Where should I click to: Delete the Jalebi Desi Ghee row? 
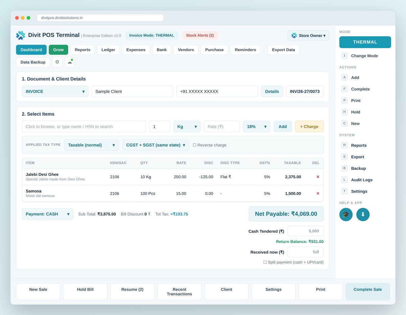[318, 177]
